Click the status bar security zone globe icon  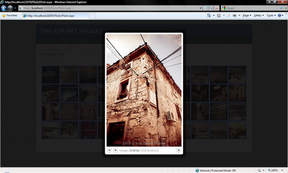coord(197,171)
